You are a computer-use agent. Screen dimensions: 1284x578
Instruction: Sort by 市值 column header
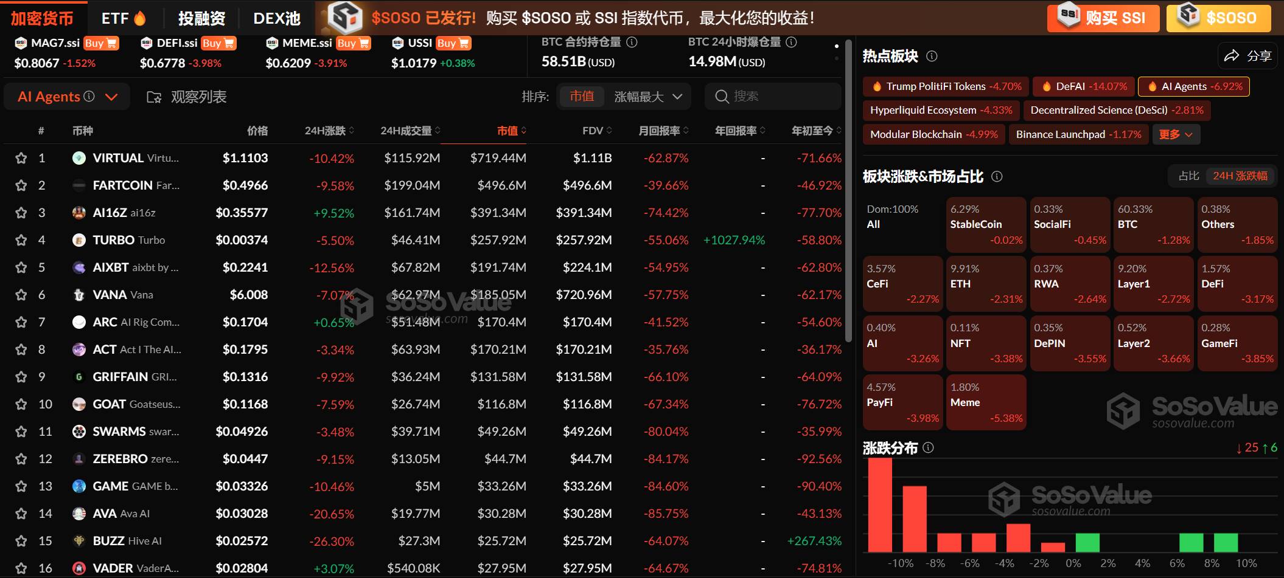(x=511, y=131)
